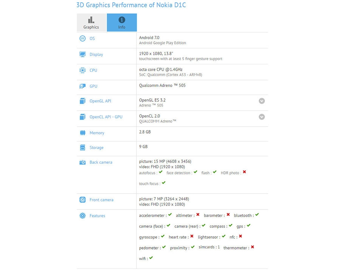Click 'Android Google Play Edition' text

tap(163, 43)
